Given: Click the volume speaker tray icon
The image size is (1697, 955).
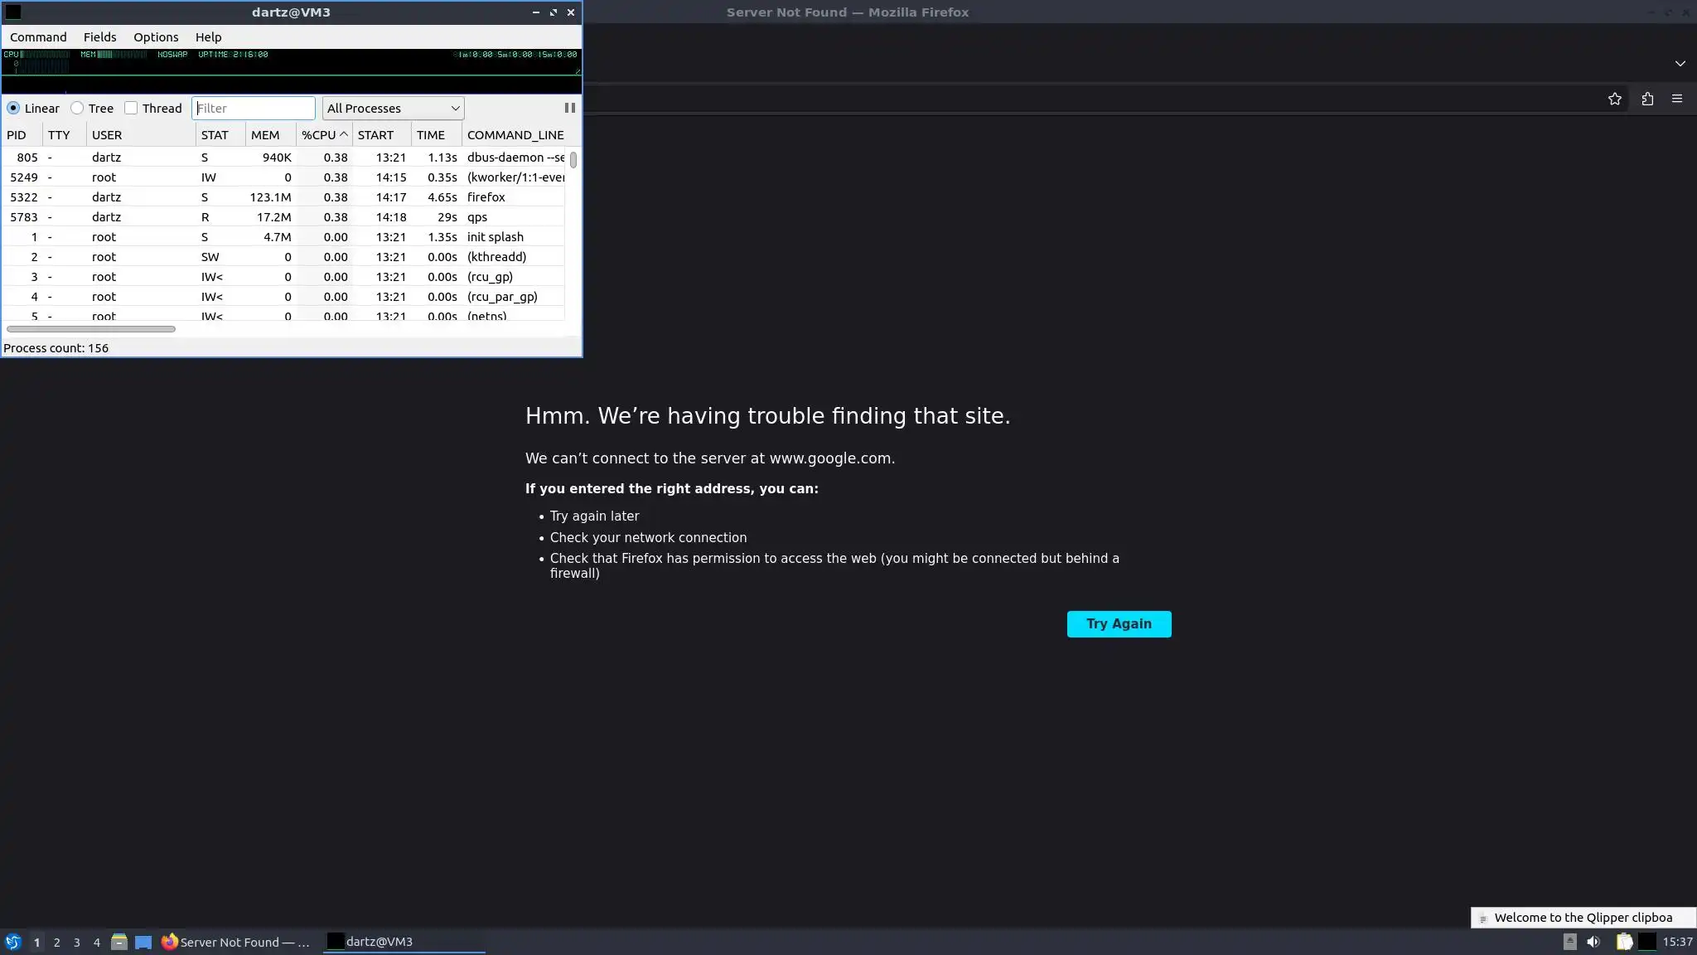Looking at the screenshot, I should pos(1593,942).
